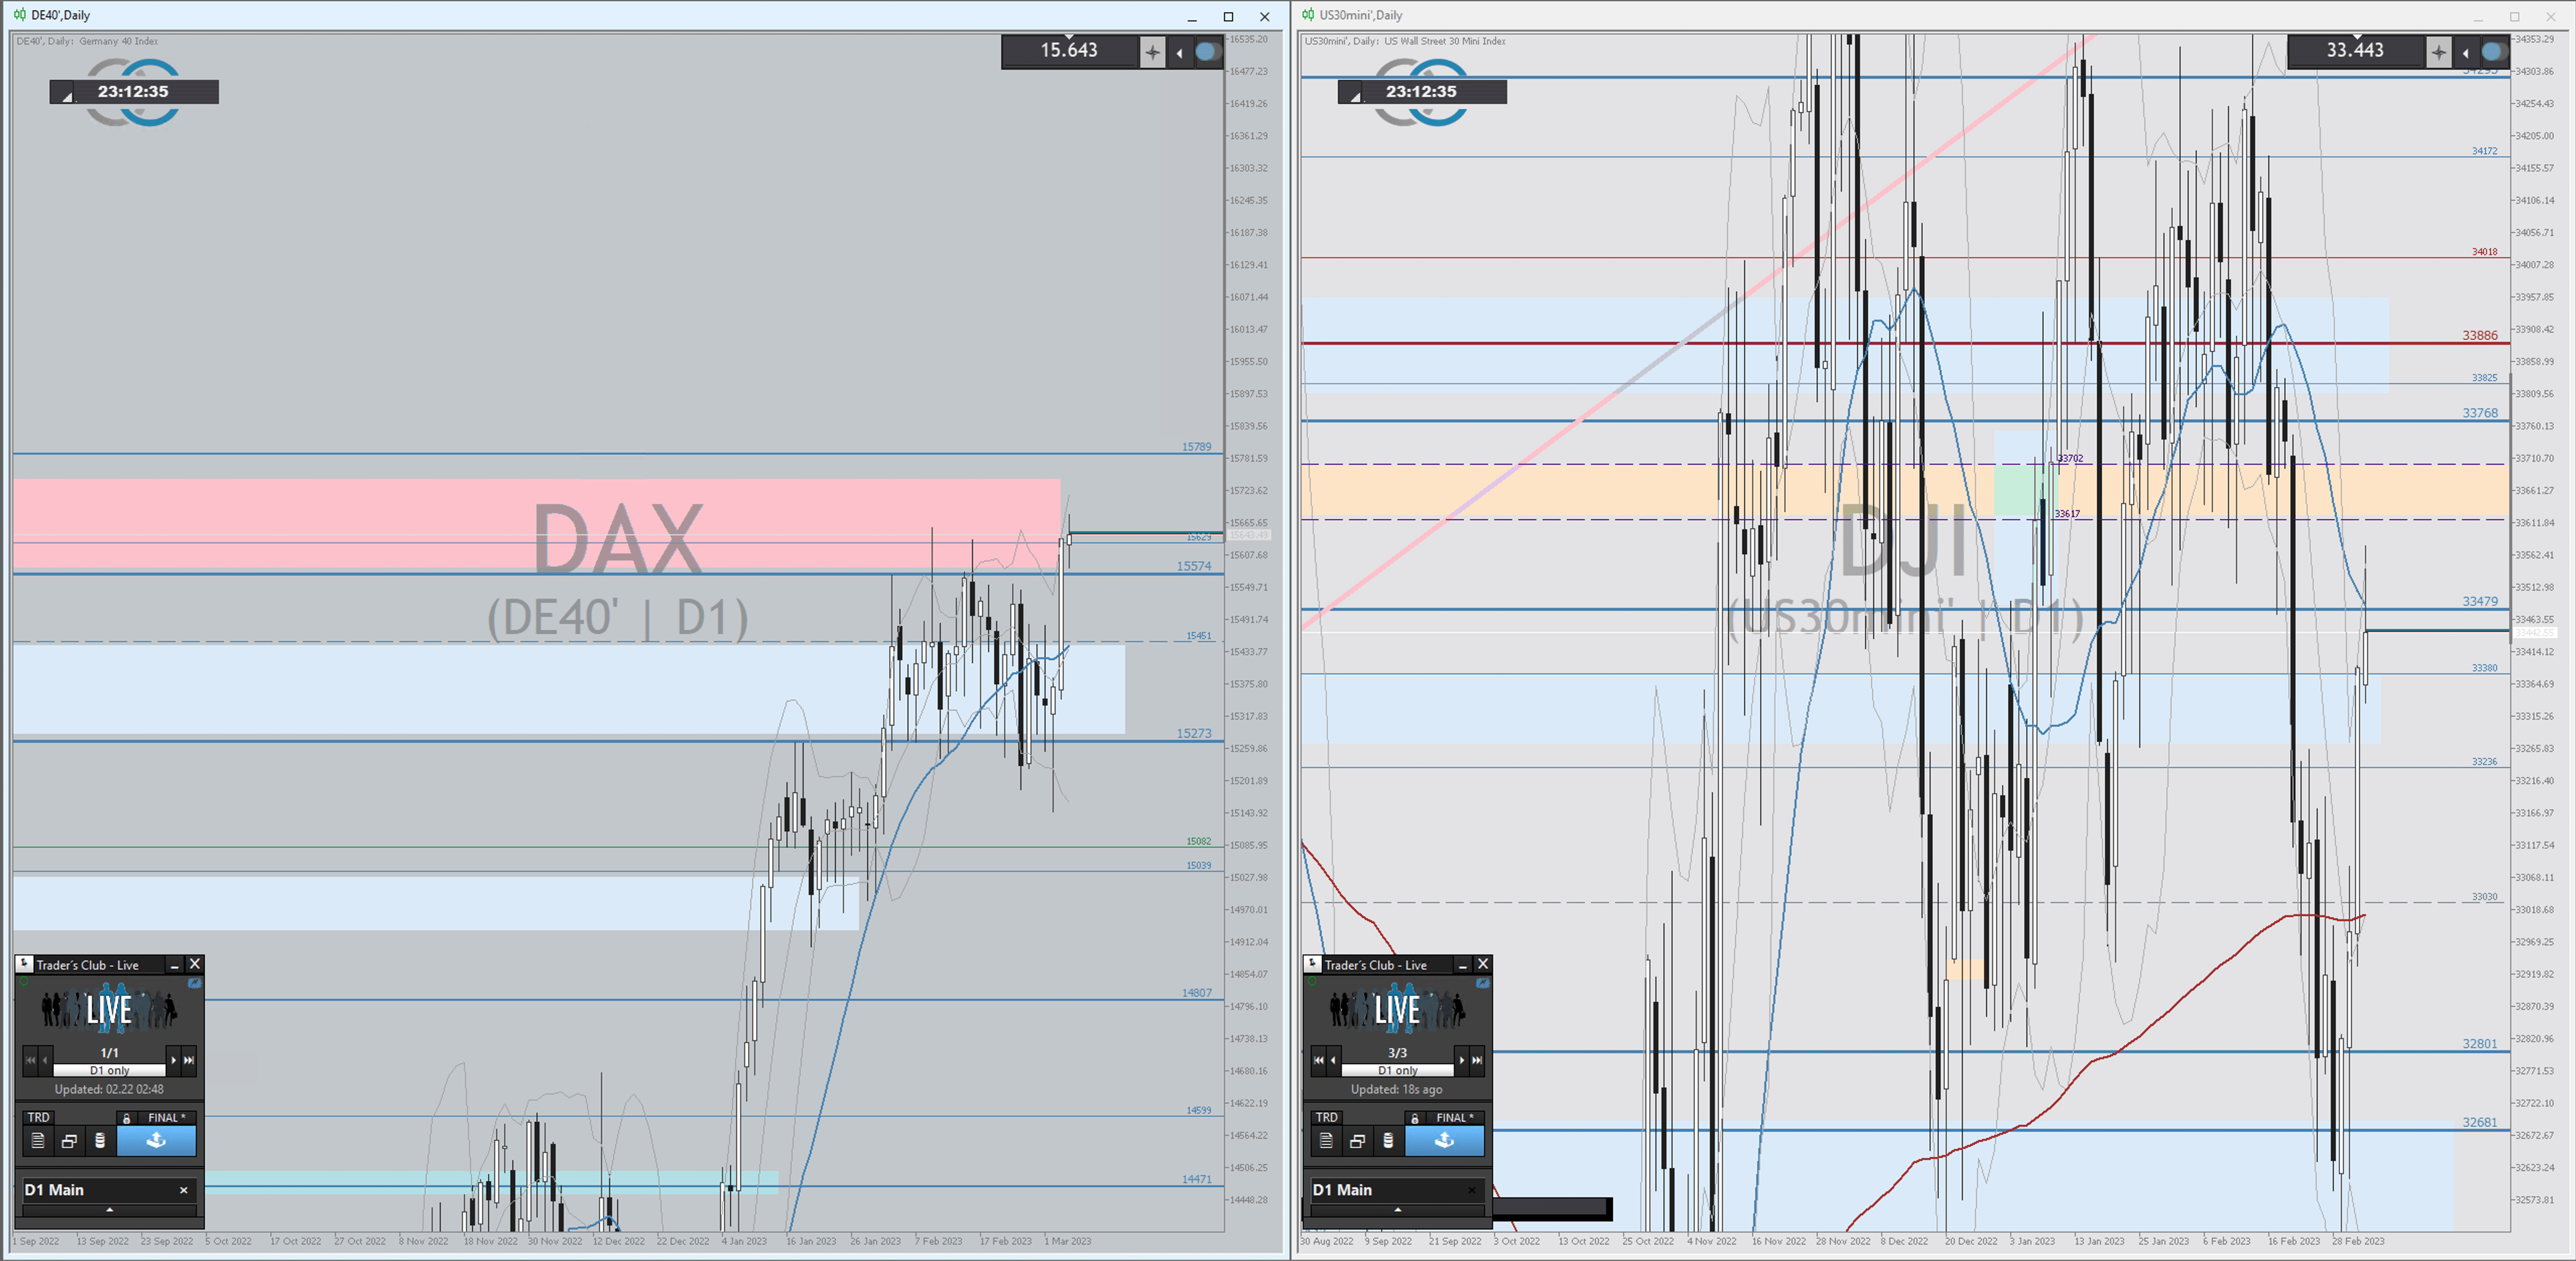Image resolution: width=2576 pixels, height=1261 pixels.
Task: Click the overlapping windows icon in US30mini panel
Action: click(1357, 1140)
